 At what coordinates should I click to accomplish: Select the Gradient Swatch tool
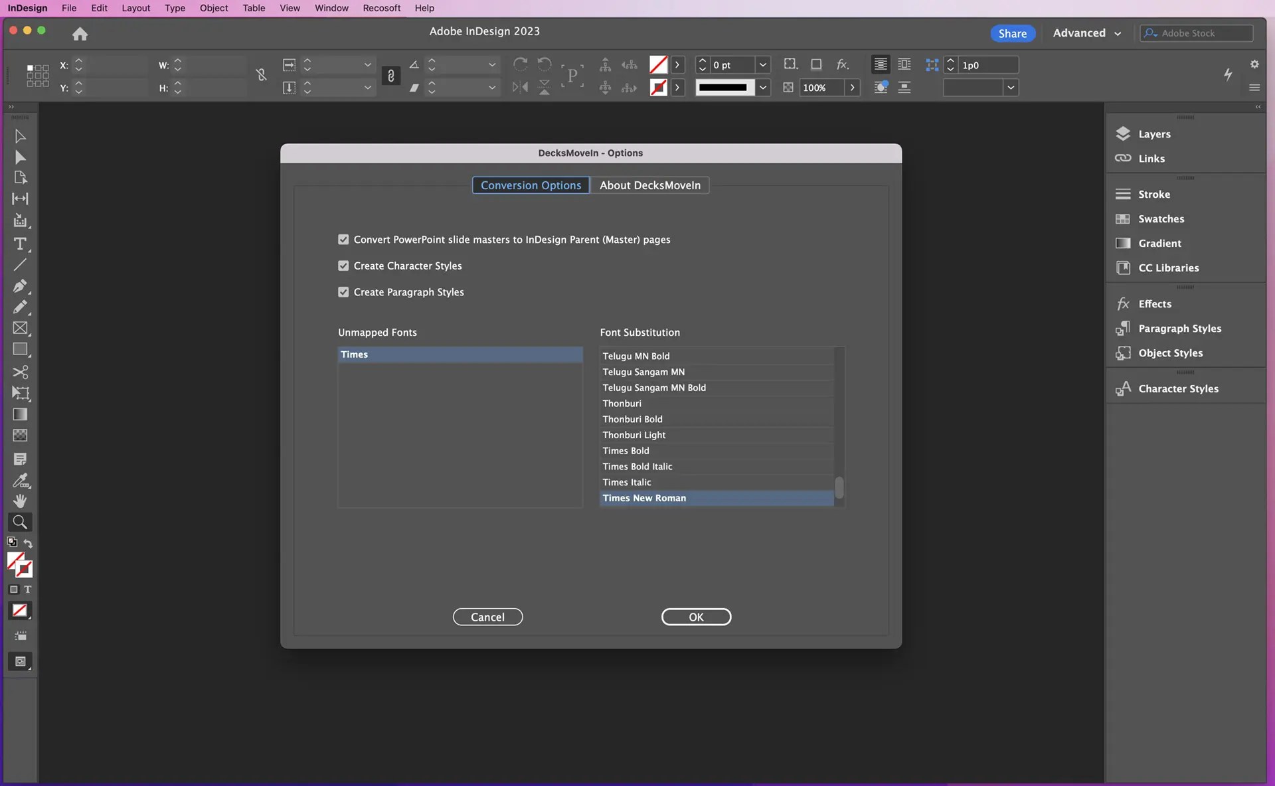20,414
